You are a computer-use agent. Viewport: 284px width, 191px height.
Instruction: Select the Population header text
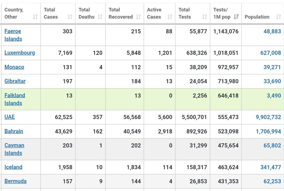tap(257, 17)
